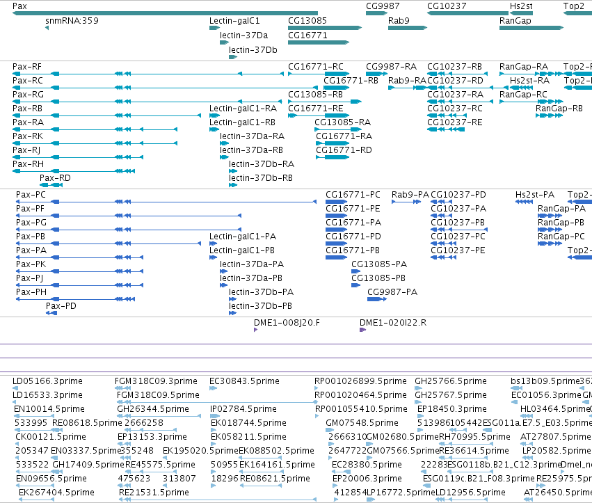This screenshot has height=503, width=592.
Task: Select the CG9987 gene label
Action: coord(383,6)
